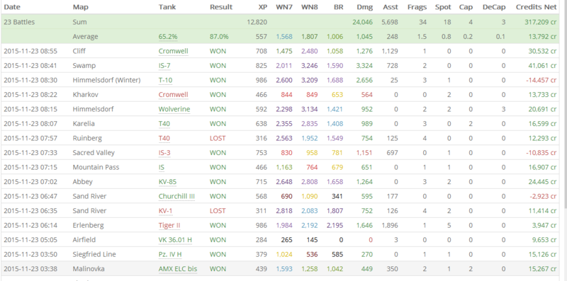Screen dimensions: 567x281
Task: Open Cromwell link in Kharkov battle row
Action: tap(173, 95)
